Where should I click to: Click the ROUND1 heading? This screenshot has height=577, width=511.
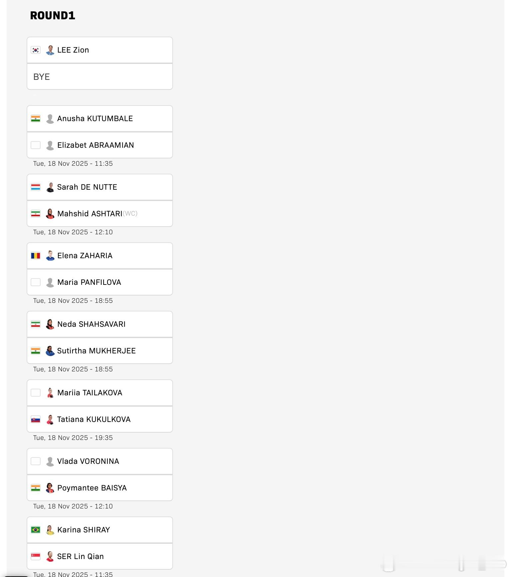pyautogui.click(x=53, y=16)
